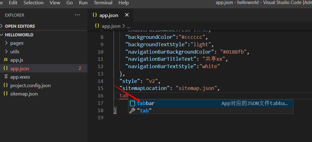Open the View menu
Viewport: 312px width, 142px height.
pos(55,3)
